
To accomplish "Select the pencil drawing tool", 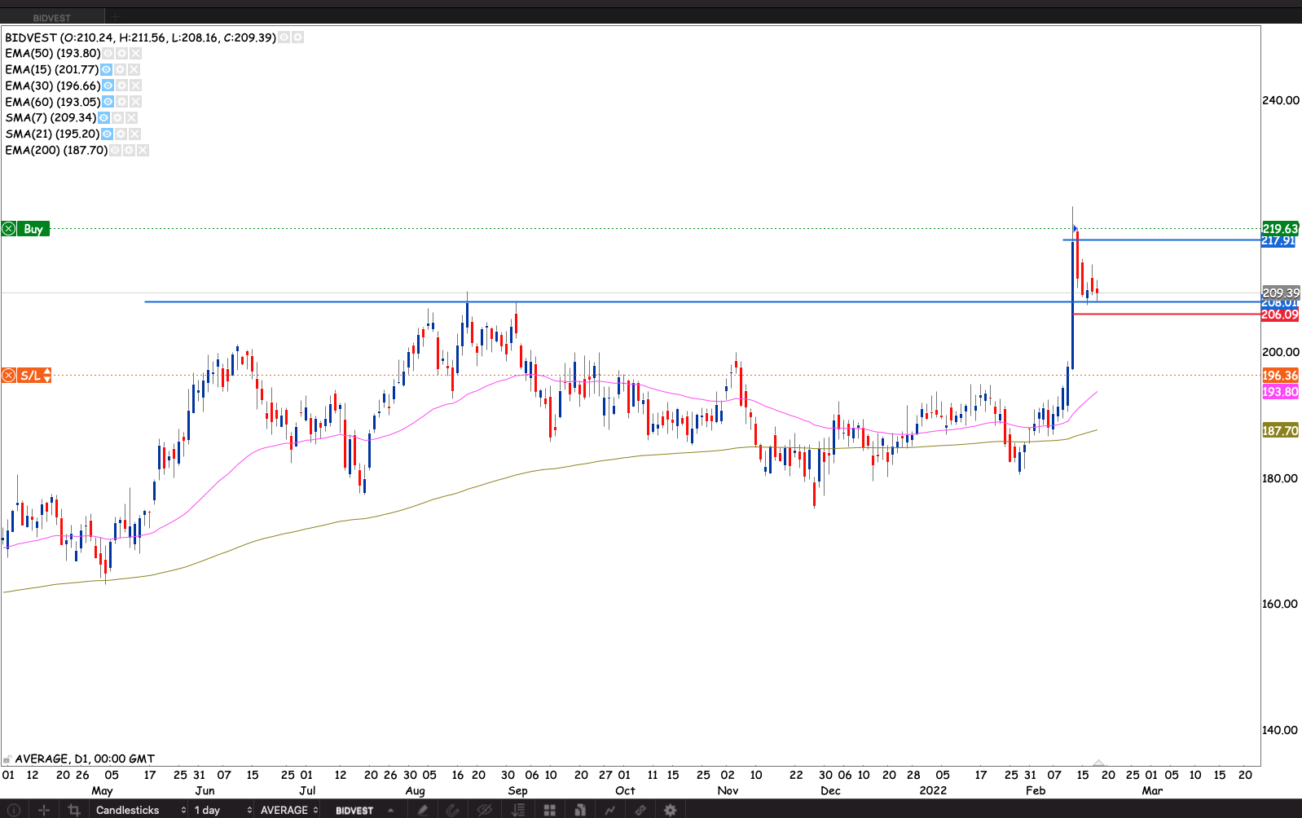I will [x=422, y=810].
